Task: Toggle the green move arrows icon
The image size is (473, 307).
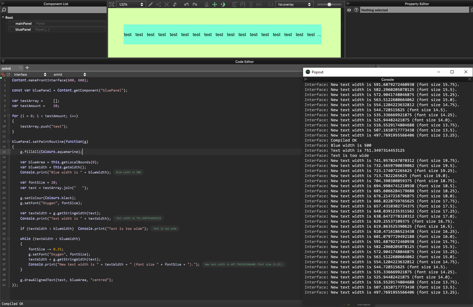Action: click(214, 4)
